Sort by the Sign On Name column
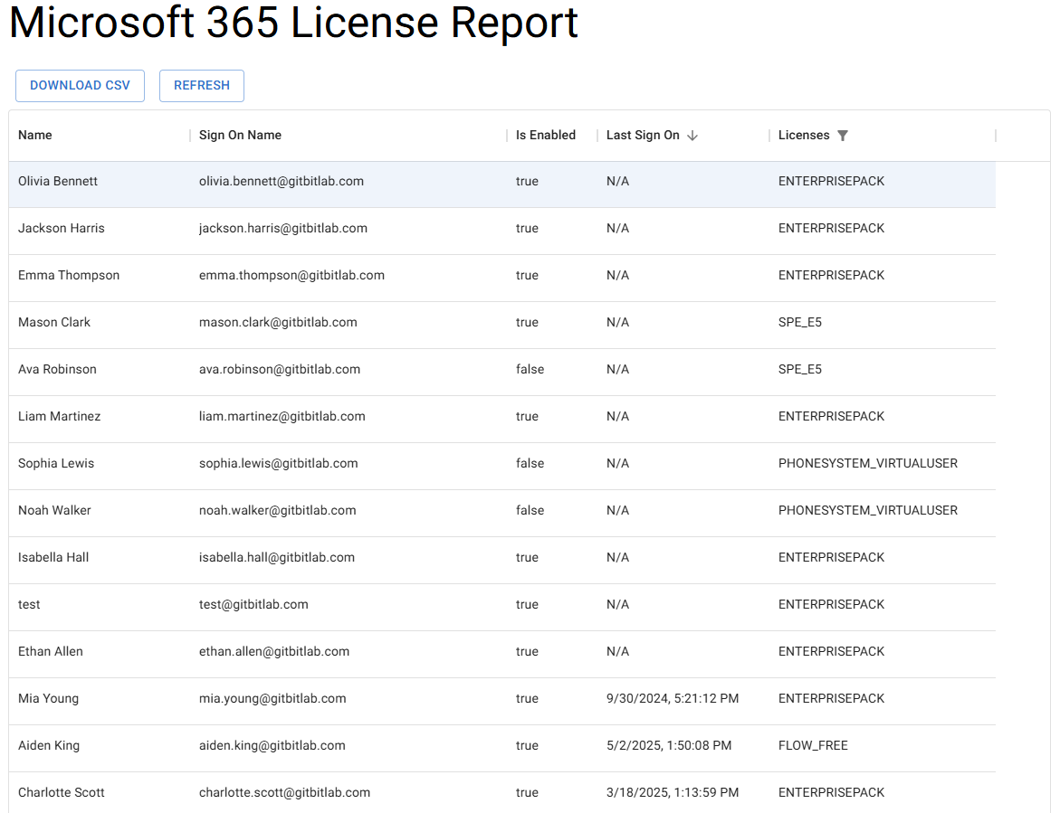1060x813 pixels. [x=239, y=135]
